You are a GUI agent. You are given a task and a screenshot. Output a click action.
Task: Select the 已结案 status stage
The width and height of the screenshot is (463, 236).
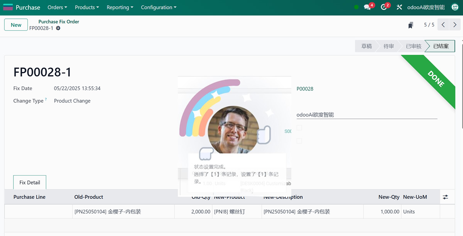coord(441,46)
